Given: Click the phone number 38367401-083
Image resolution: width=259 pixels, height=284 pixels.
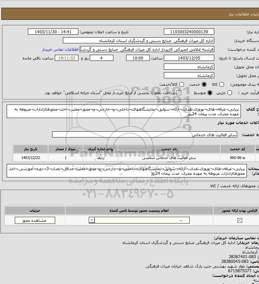Looking at the screenshot, I should coord(242,257).
